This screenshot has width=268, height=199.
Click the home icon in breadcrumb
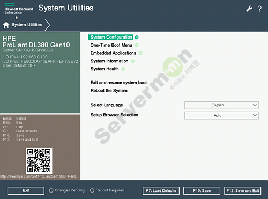click(x=6, y=25)
